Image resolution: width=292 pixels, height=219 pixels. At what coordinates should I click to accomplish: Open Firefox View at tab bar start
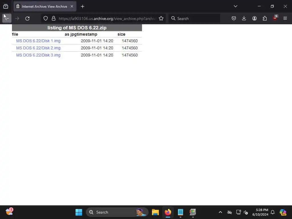tap(6, 7)
